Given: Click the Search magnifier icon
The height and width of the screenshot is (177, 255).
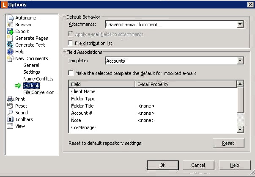Looking at the screenshot, I should coord(10,113).
